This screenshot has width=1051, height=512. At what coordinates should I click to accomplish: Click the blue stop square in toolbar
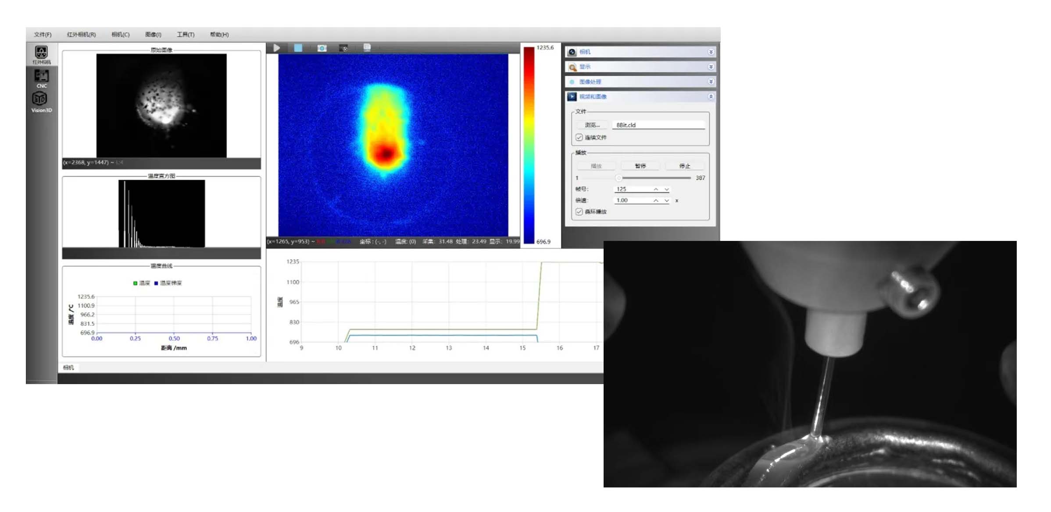pos(298,48)
